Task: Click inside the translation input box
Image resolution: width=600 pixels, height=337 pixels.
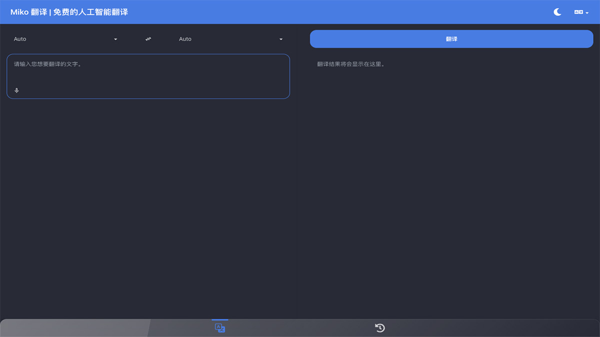Action: click(x=148, y=75)
